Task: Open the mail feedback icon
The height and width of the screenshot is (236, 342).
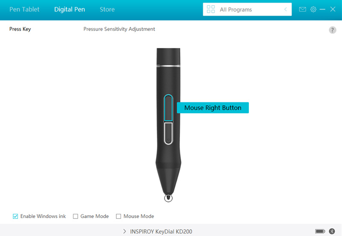Action: [302, 9]
